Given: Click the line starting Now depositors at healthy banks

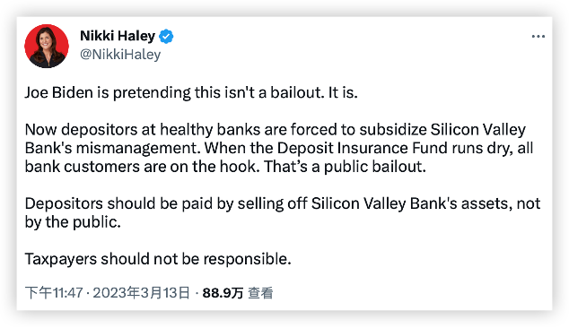Looking at the screenshot, I should [275, 130].
